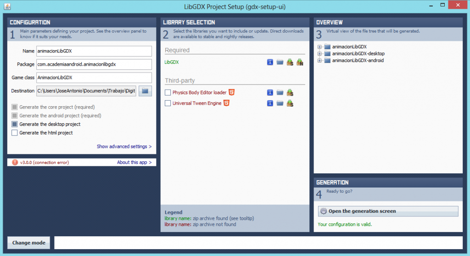Browse for destination folder
The image size is (470, 256).
pyautogui.click(x=145, y=91)
